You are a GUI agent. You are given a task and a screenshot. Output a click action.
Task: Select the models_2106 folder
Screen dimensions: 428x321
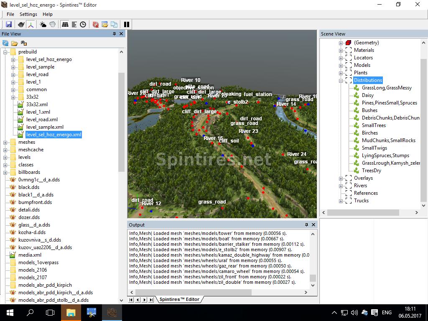pyautogui.click(x=33, y=270)
